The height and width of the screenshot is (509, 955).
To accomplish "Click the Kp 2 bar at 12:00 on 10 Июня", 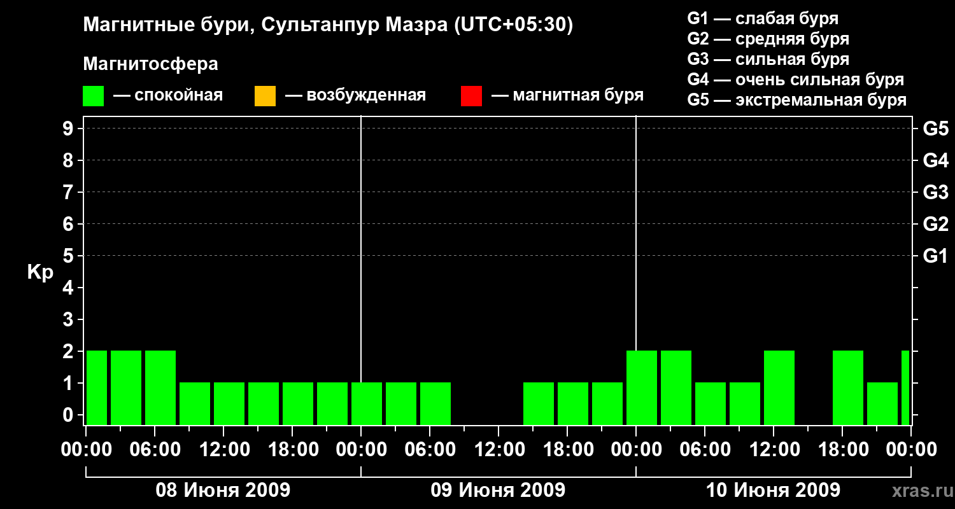I will (779, 387).
